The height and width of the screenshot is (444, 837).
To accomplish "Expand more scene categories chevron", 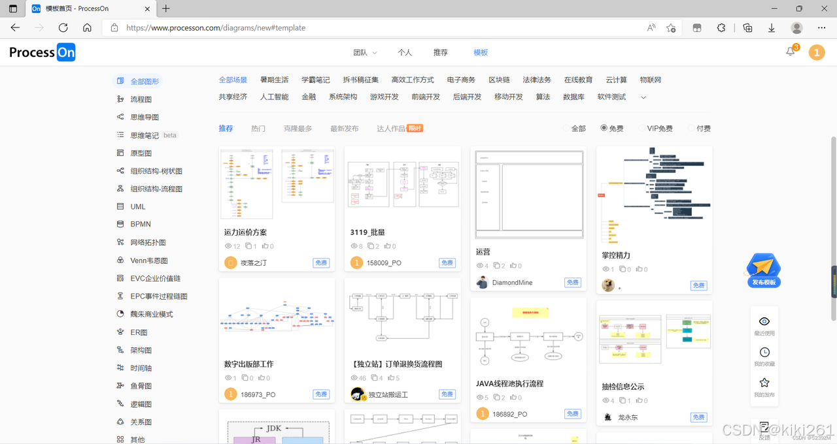I will (x=643, y=97).
